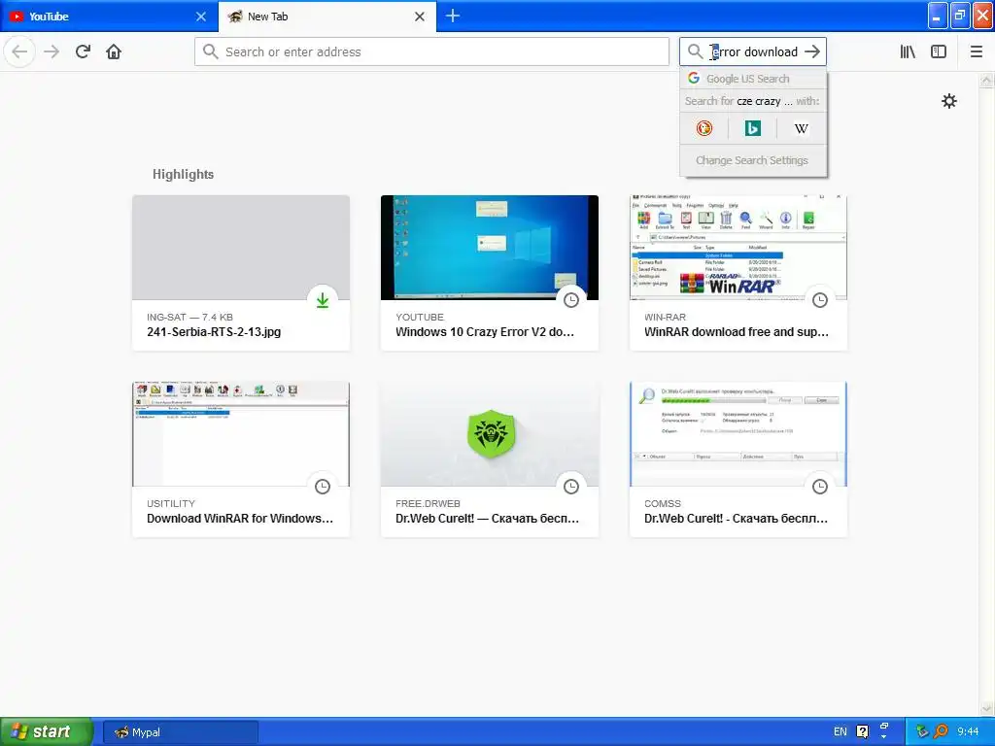This screenshot has width=995, height=746.
Task: Click 'Download WinRAR for Windows...' title
Action: 240,519
